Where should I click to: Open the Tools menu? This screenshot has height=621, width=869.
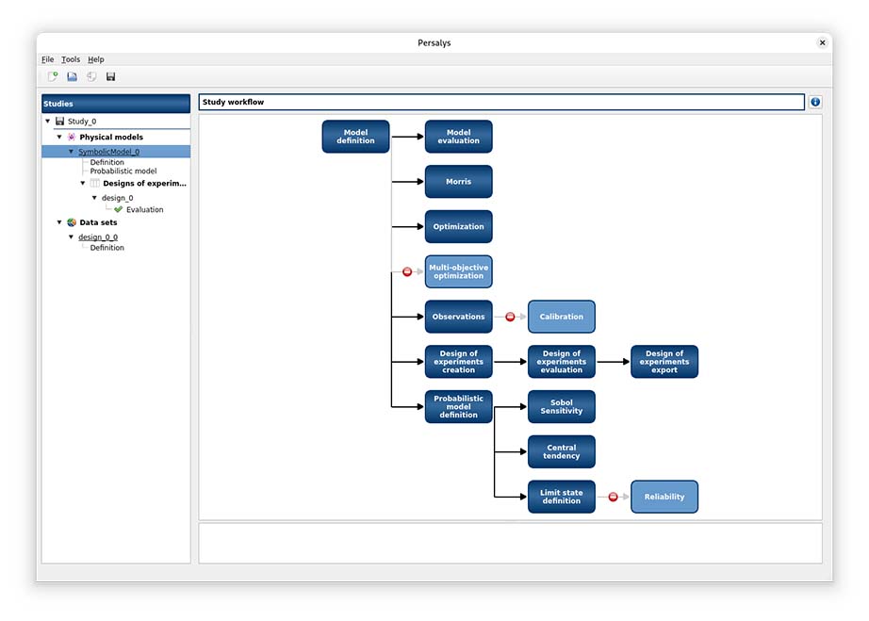coord(71,59)
